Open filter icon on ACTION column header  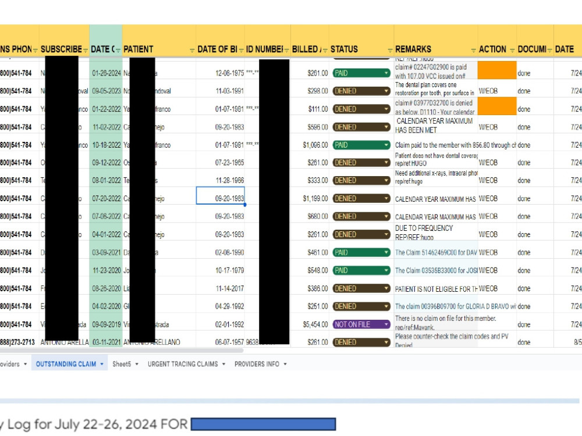[512, 50]
